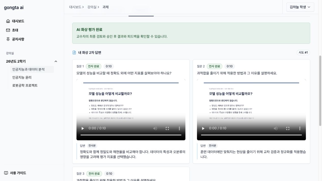Click the 강의실 sidebar section label
The height and width of the screenshot is (181, 322).
tap(10, 53)
